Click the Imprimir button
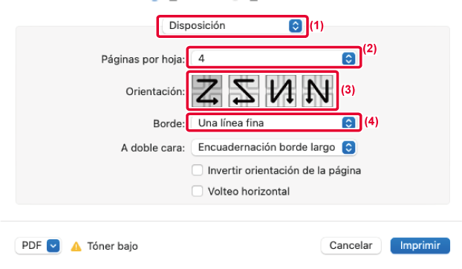 420,245
